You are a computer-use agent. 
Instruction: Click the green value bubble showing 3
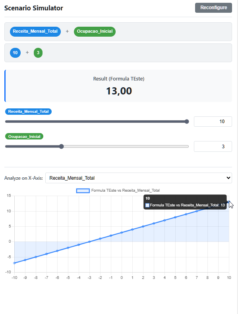tap(38, 53)
